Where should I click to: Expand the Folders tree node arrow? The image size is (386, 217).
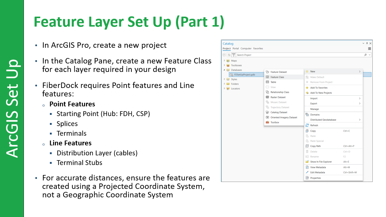click(x=224, y=84)
